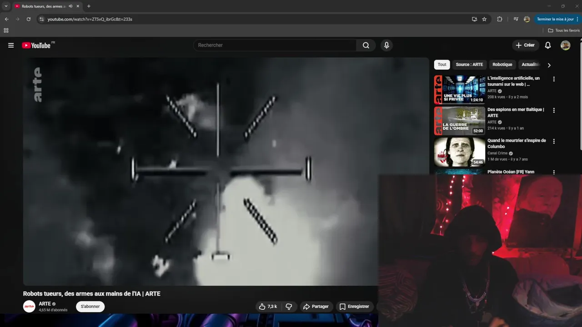582x327 pixels.
Task: Select the Tout filter chip
Action: pyautogui.click(x=442, y=64)
